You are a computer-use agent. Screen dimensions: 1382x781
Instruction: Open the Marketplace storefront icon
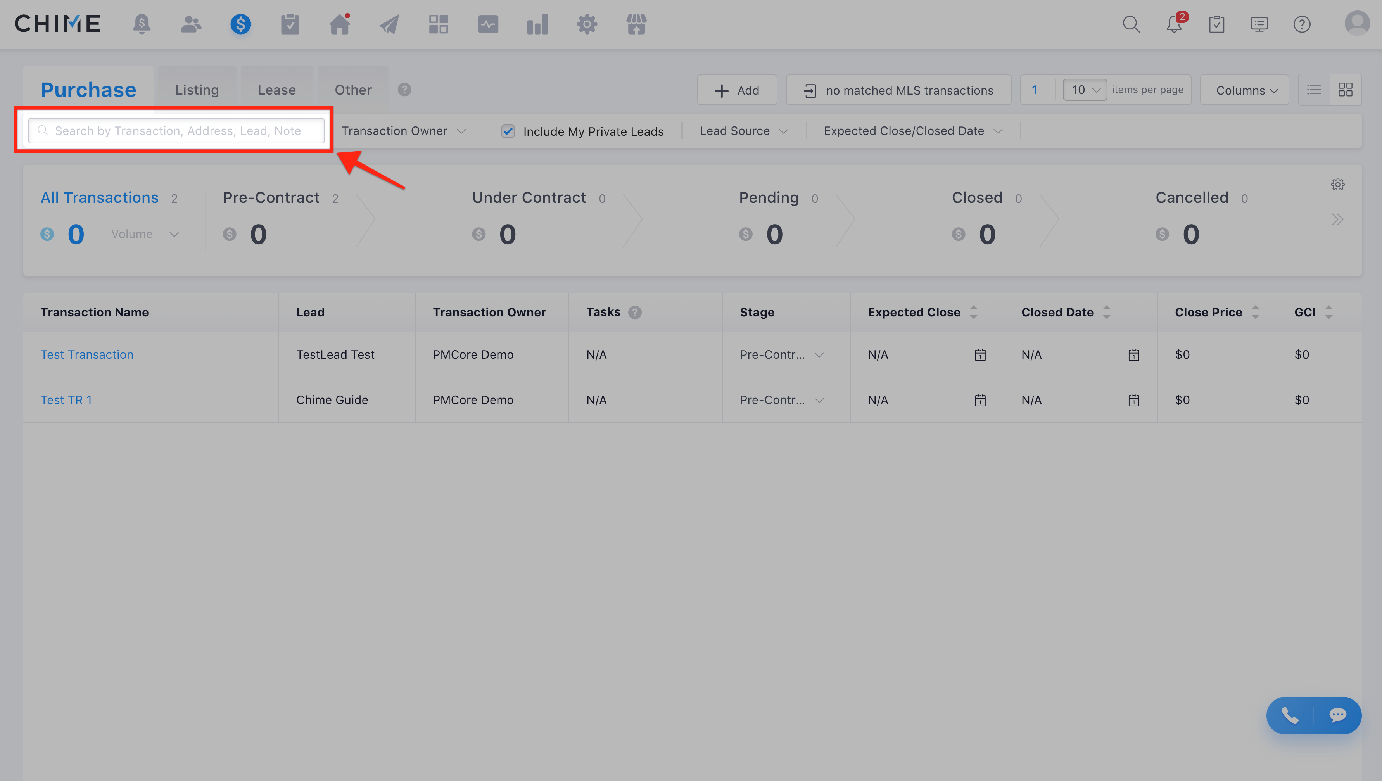tap(636, 24)
